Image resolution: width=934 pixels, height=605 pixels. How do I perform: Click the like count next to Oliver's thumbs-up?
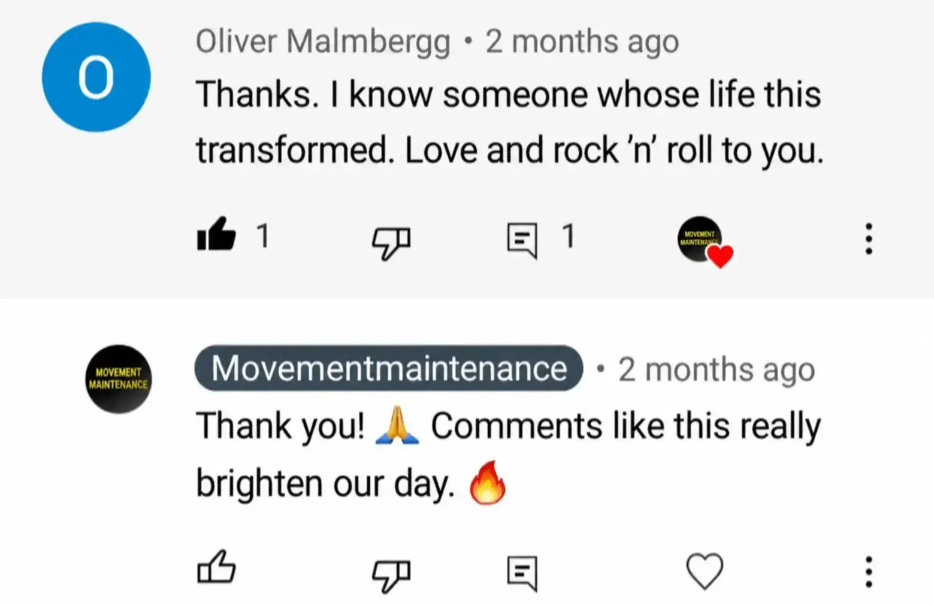pyautogui.click(x=263, y=236)
